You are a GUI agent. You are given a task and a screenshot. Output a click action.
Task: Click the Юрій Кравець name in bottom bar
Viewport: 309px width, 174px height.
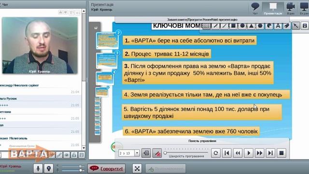tap(11, 166)
